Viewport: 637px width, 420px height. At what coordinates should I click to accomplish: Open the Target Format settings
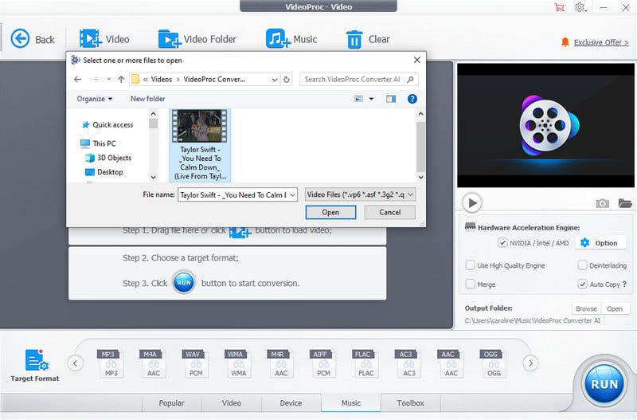pos(35,365)
